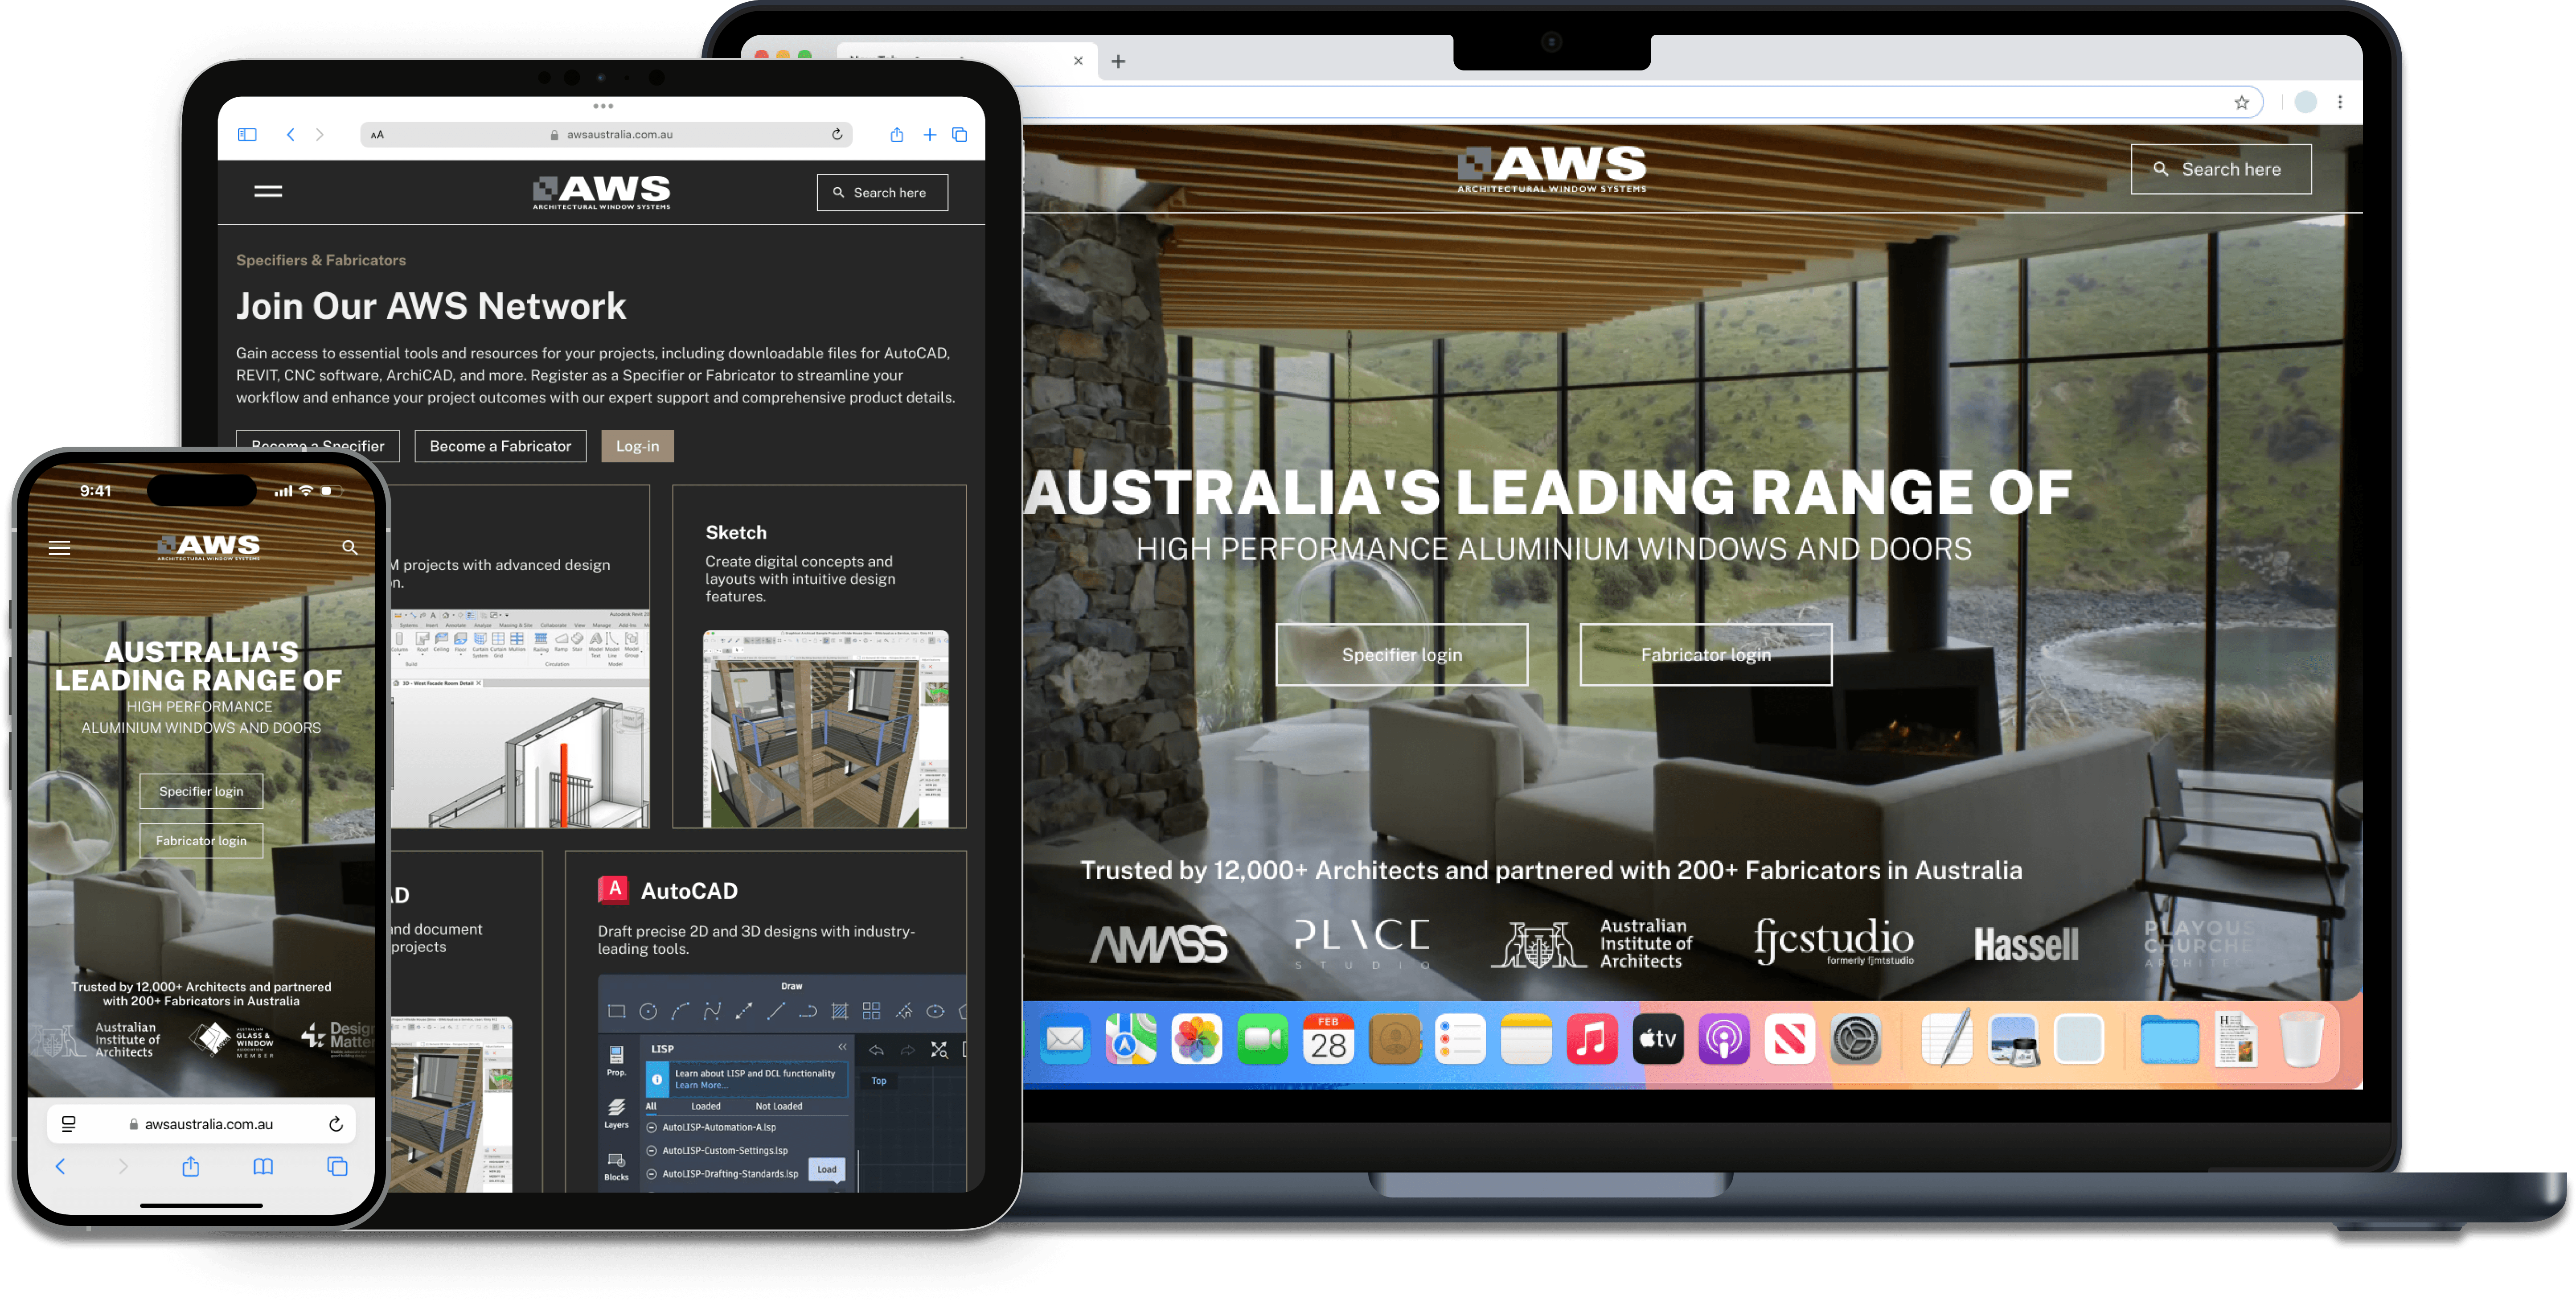Click the Specifier login button on laptop
The image size is (2576, 1304).
pyautogui.click(x=1401, y=654)
